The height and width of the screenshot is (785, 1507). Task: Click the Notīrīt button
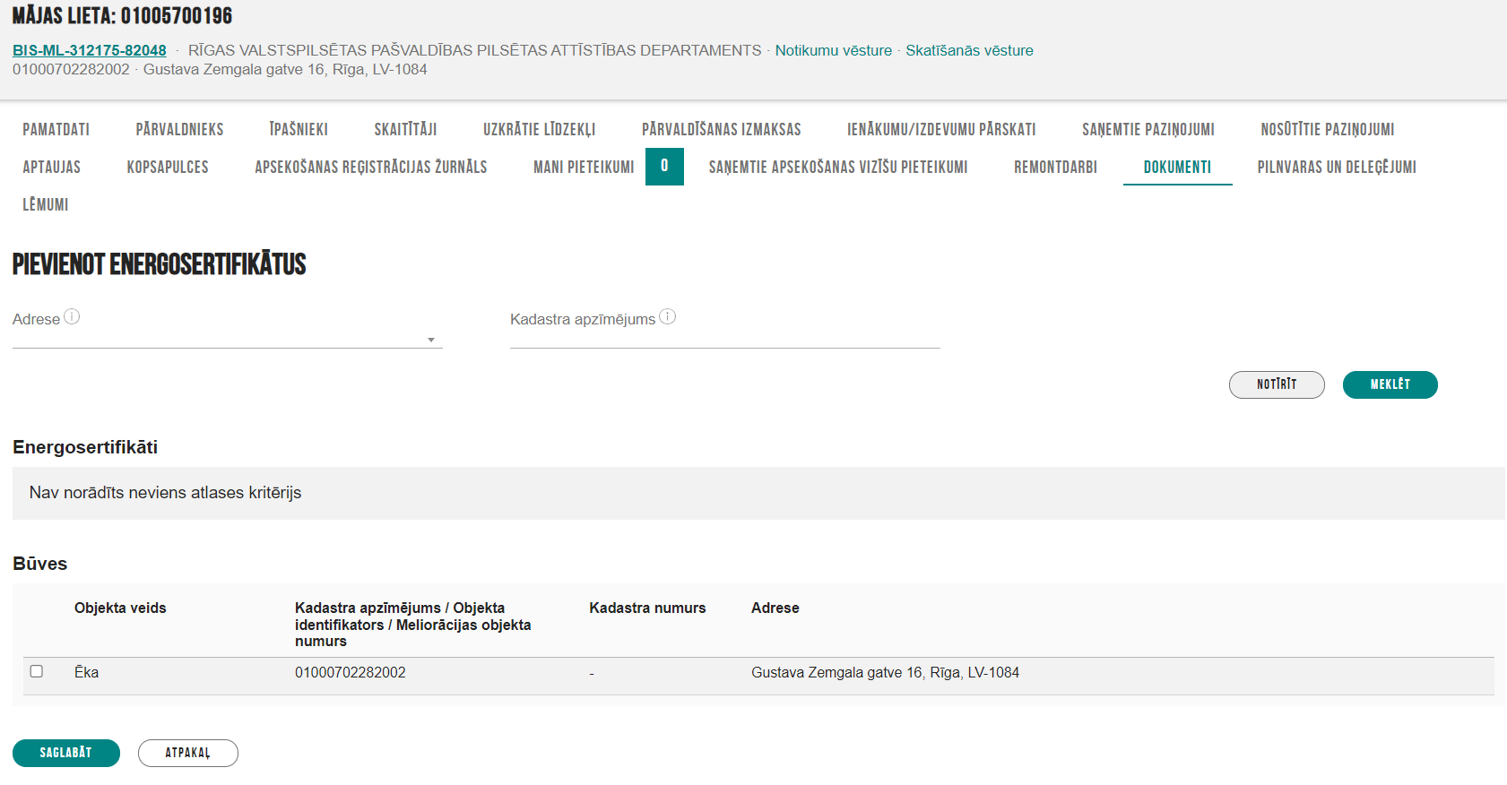tap(1277, 384)
